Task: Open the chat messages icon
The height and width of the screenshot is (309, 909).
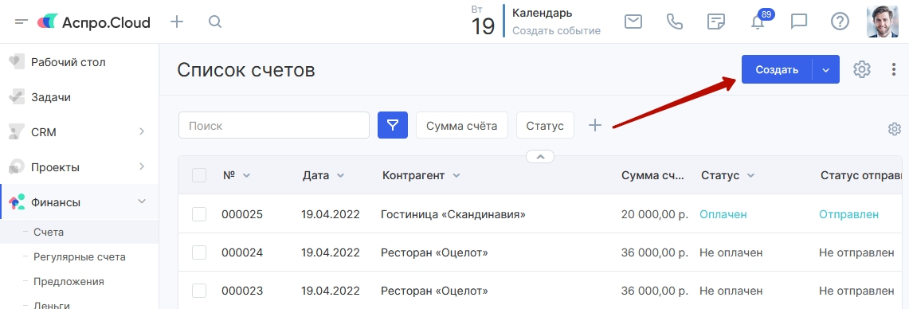Action: 799,22
